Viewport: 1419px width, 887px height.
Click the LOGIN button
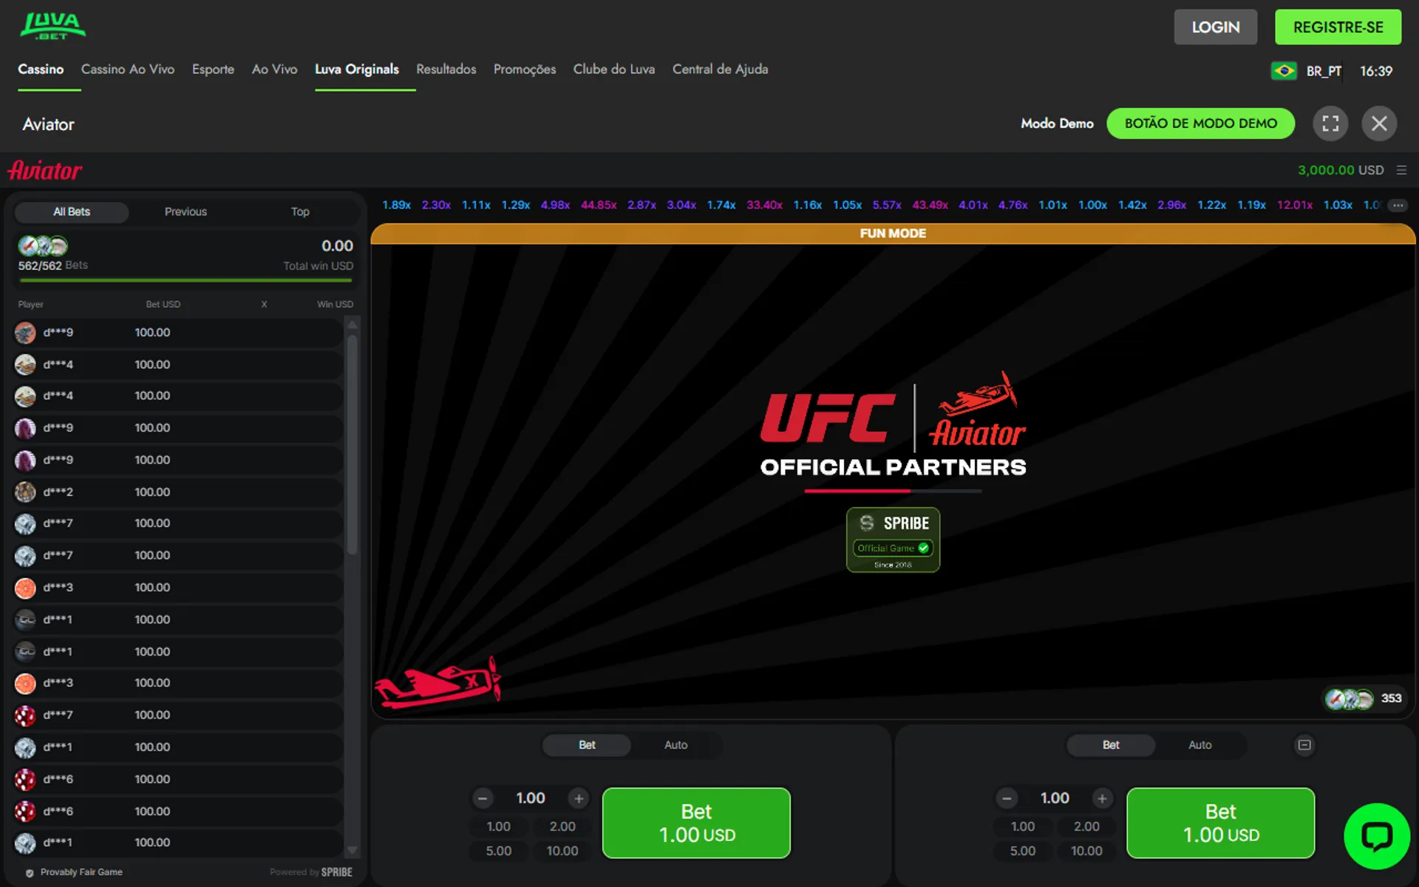pos(1215,27)
